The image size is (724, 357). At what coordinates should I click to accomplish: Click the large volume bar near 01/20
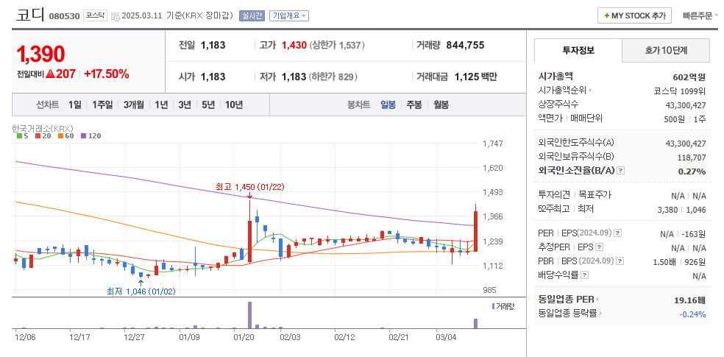point(250,315)
